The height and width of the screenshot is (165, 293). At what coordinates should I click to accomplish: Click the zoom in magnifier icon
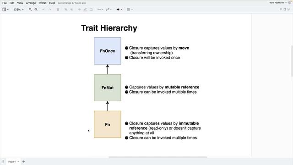pyautogui.click(x=30, y=9)
